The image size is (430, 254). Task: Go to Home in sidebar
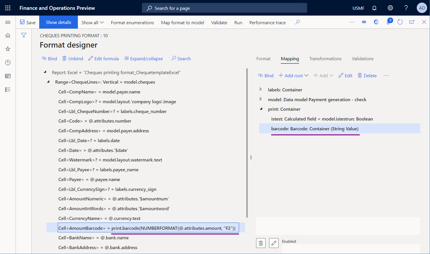(x=8, y=35)
